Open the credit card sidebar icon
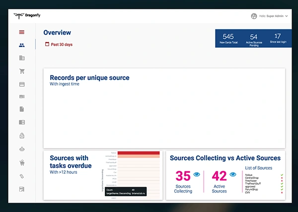The height and width of the screenshot is (212, 298). coord(22,84)
